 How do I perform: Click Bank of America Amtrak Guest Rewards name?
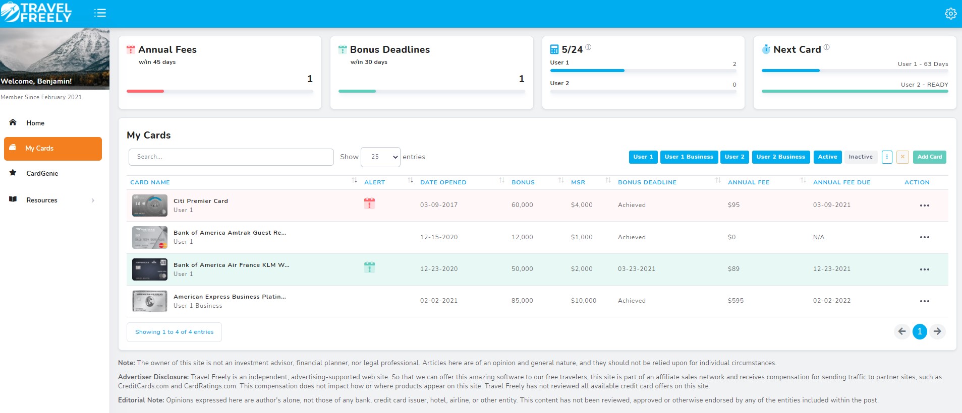(x=230, y=233)
